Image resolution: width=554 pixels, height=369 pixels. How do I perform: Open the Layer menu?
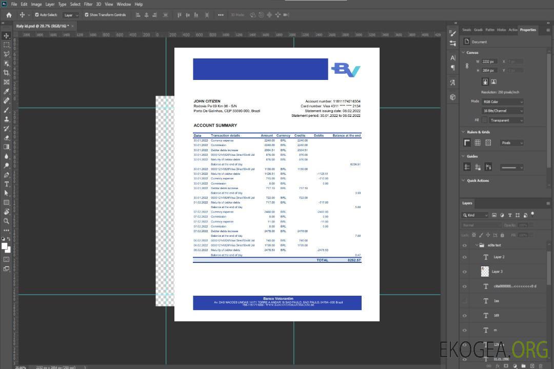[50, 4]
